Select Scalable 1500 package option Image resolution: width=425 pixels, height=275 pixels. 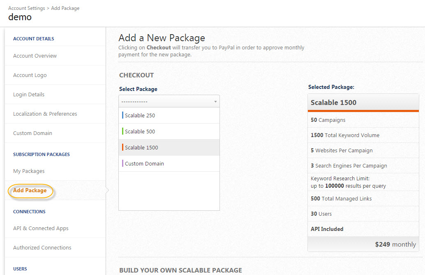tap(141, 147)
